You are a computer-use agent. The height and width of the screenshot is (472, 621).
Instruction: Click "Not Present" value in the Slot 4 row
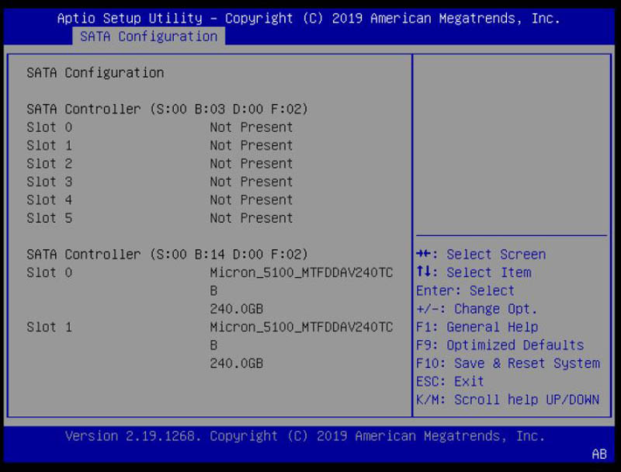pyautogui.click(x=251, y=200)
